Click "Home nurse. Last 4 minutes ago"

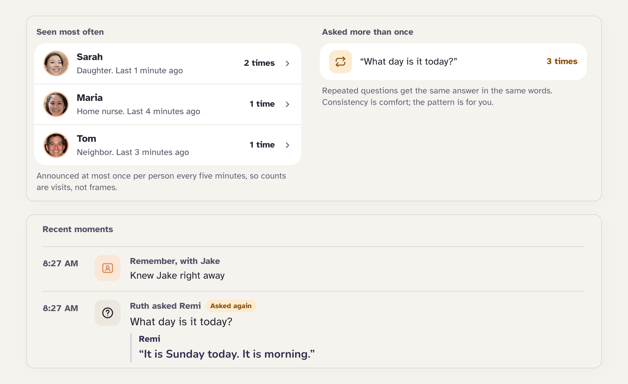[x=138, y=112]
